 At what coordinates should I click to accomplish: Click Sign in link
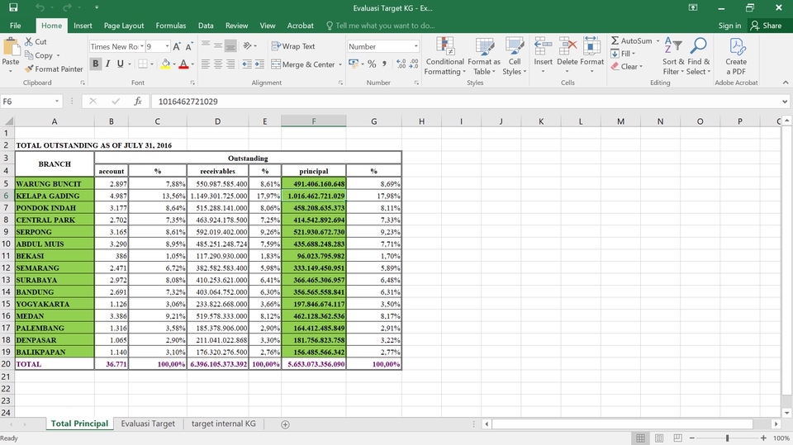click(x=729, y=26)
